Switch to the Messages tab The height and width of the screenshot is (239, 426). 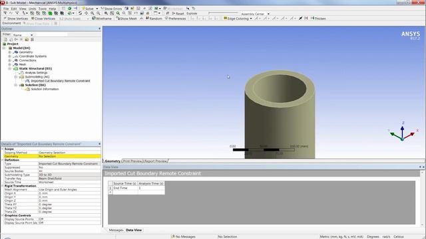116,230
